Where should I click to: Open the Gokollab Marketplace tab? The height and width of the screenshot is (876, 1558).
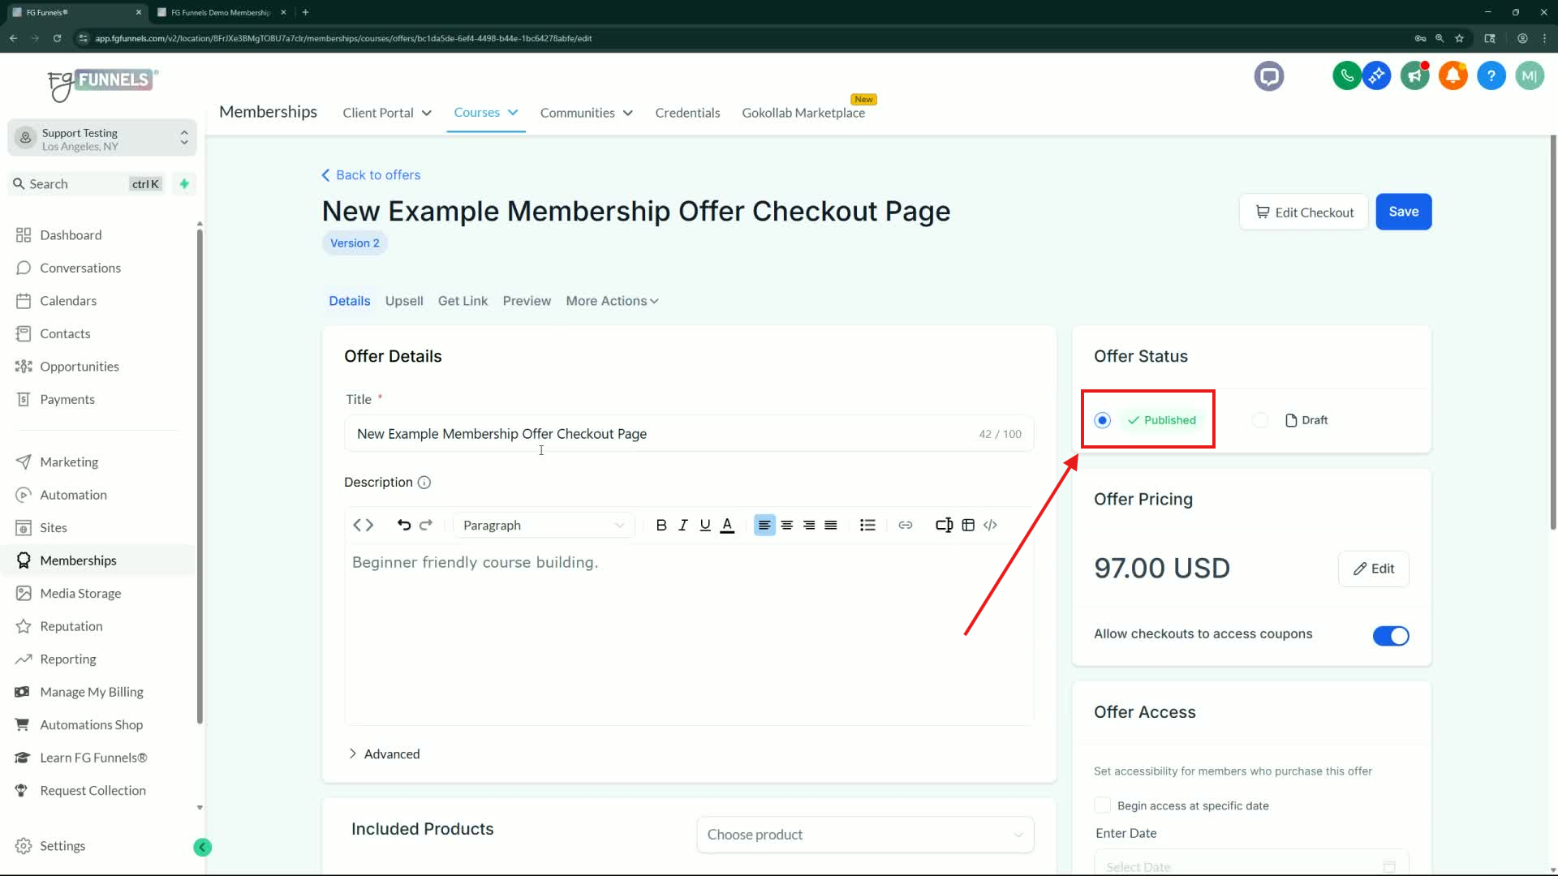803,113
